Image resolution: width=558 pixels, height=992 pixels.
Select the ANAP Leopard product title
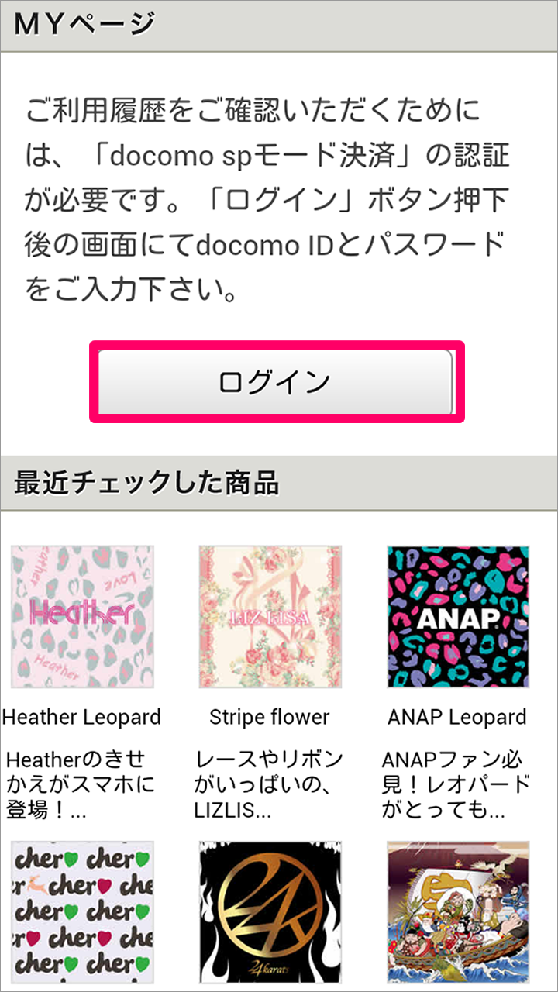(457, 717)
